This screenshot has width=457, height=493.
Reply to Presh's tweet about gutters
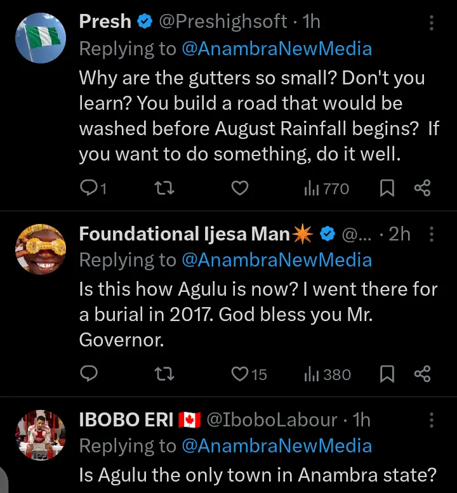click(x=89, y=188)
